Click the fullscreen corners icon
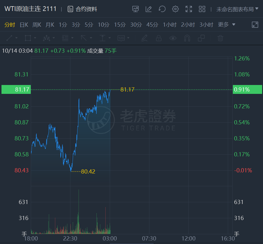The height and width of the screenshot is (244, 263). (x=189, y=9)
